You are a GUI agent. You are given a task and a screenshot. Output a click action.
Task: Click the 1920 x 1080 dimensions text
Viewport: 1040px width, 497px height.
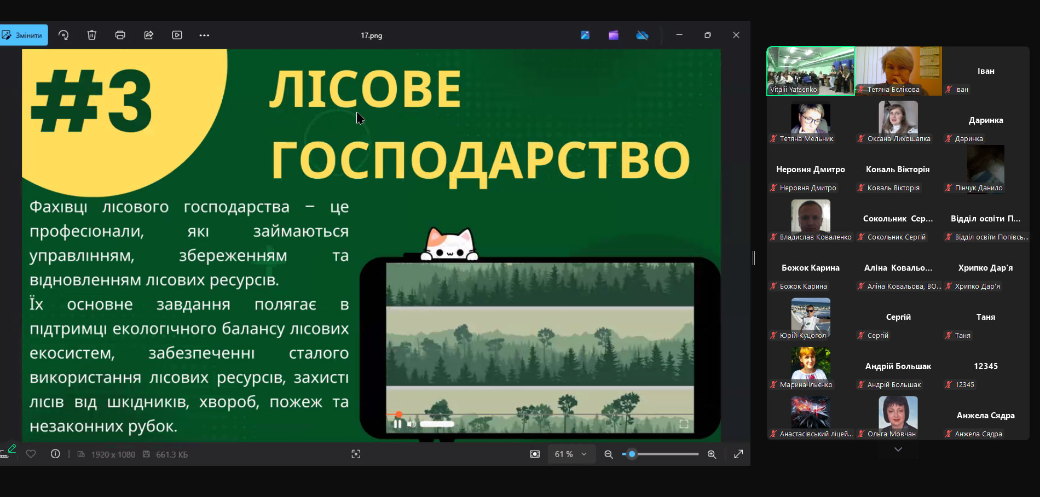[x=113, y=454]
